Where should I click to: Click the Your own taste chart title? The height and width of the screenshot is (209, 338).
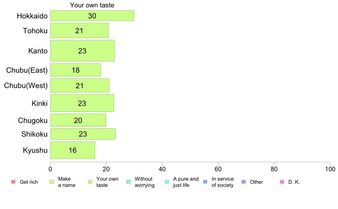pos(92,5)
